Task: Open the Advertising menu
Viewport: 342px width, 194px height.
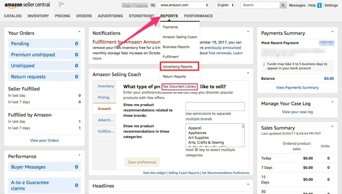Action: [110, 16]
